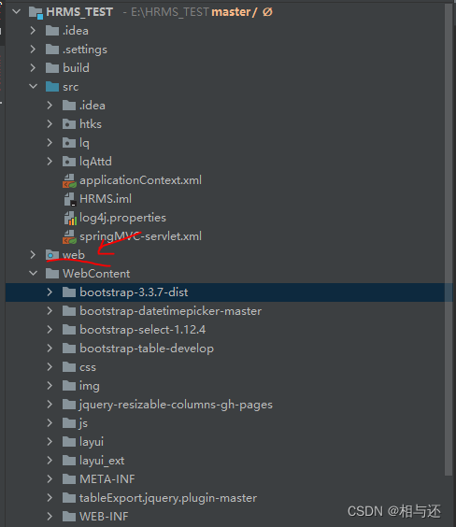Click the log4j.properties file icon
Viewport: 456px width, 527px height.
pos(70,218)
